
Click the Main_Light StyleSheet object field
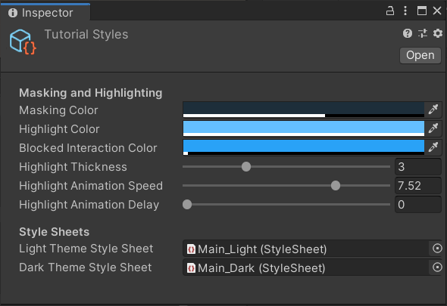[305, 249]
